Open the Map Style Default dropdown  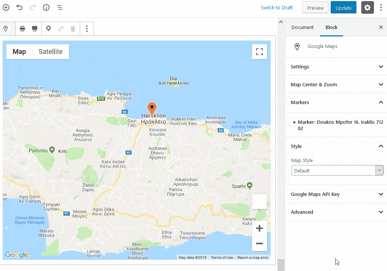(x=337, y=170)
